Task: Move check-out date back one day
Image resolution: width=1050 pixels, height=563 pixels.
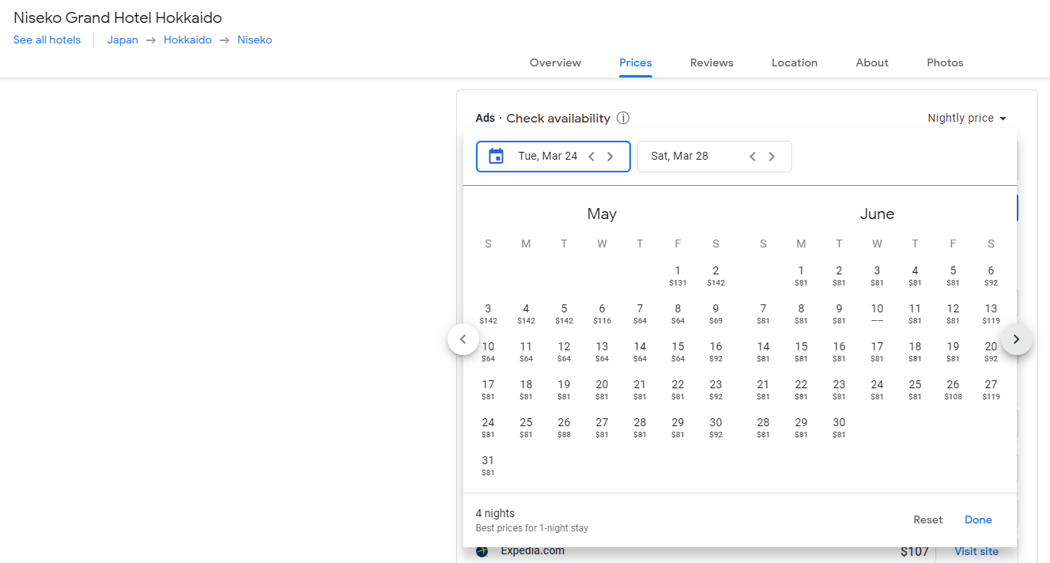Action: click(x=753, y=157)
